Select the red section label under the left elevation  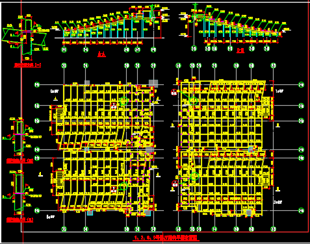coord(101,54)
